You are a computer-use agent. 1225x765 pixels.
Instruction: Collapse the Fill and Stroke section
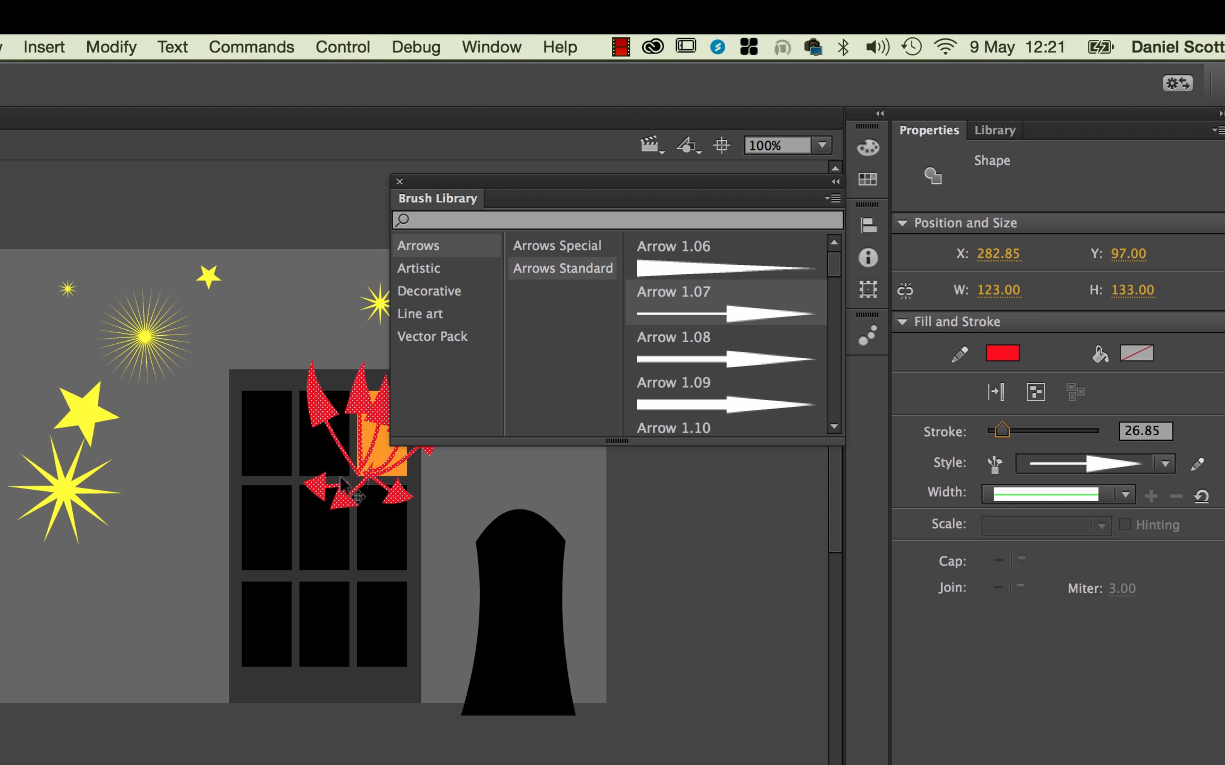coord(902,322)
